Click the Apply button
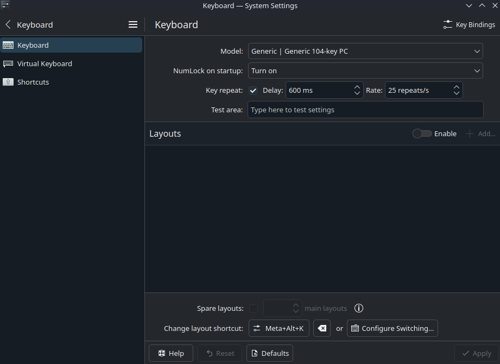This screenshot has height=364, width=500. [x=477, y=353]
